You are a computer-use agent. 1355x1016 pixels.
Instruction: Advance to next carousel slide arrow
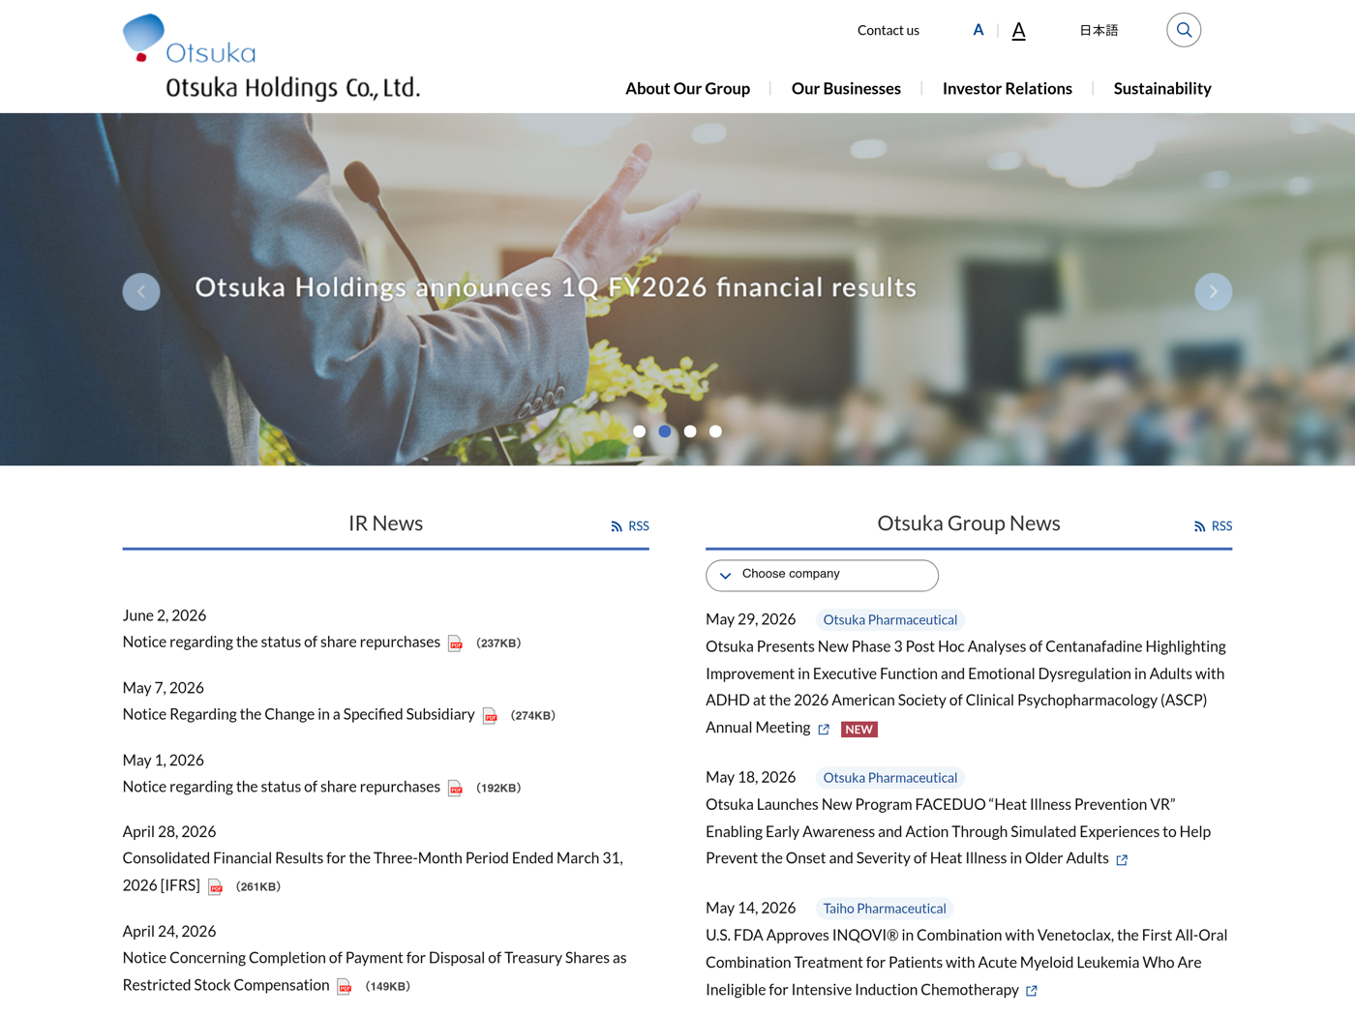(x=1214, y=291)
